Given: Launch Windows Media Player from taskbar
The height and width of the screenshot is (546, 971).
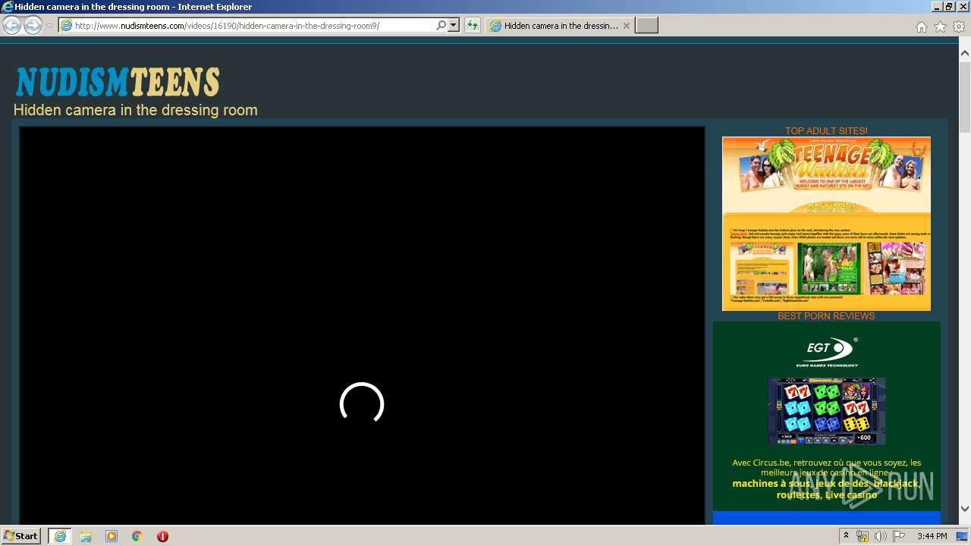Looking at the screenshot, I should coord(112,536).
